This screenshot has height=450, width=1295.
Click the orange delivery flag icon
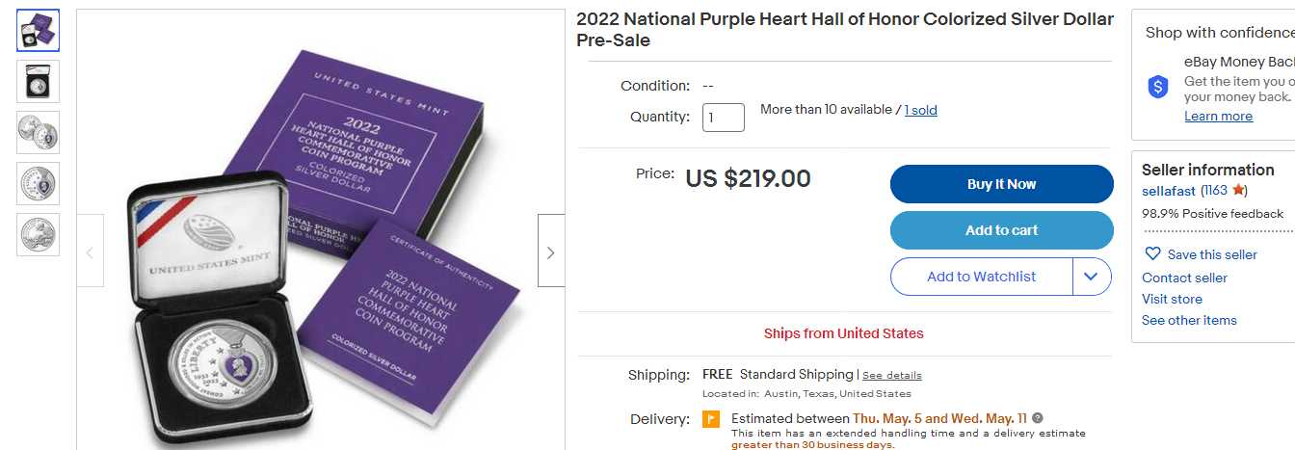click(711, 419)
